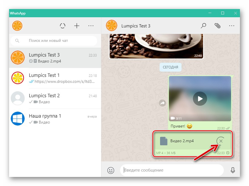Open your own profile avatar
The height and width of the screenshot is (186, 249).
point(17,26)
